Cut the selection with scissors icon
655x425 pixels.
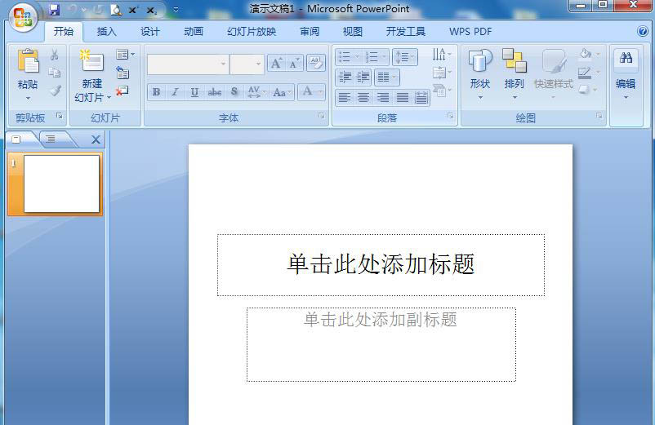pos(54,55)
